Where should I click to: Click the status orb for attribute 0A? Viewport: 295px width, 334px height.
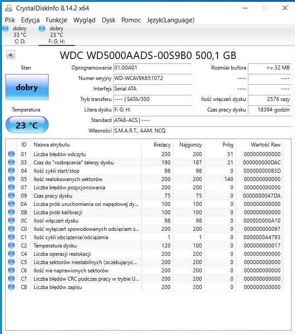coord(11,204)
